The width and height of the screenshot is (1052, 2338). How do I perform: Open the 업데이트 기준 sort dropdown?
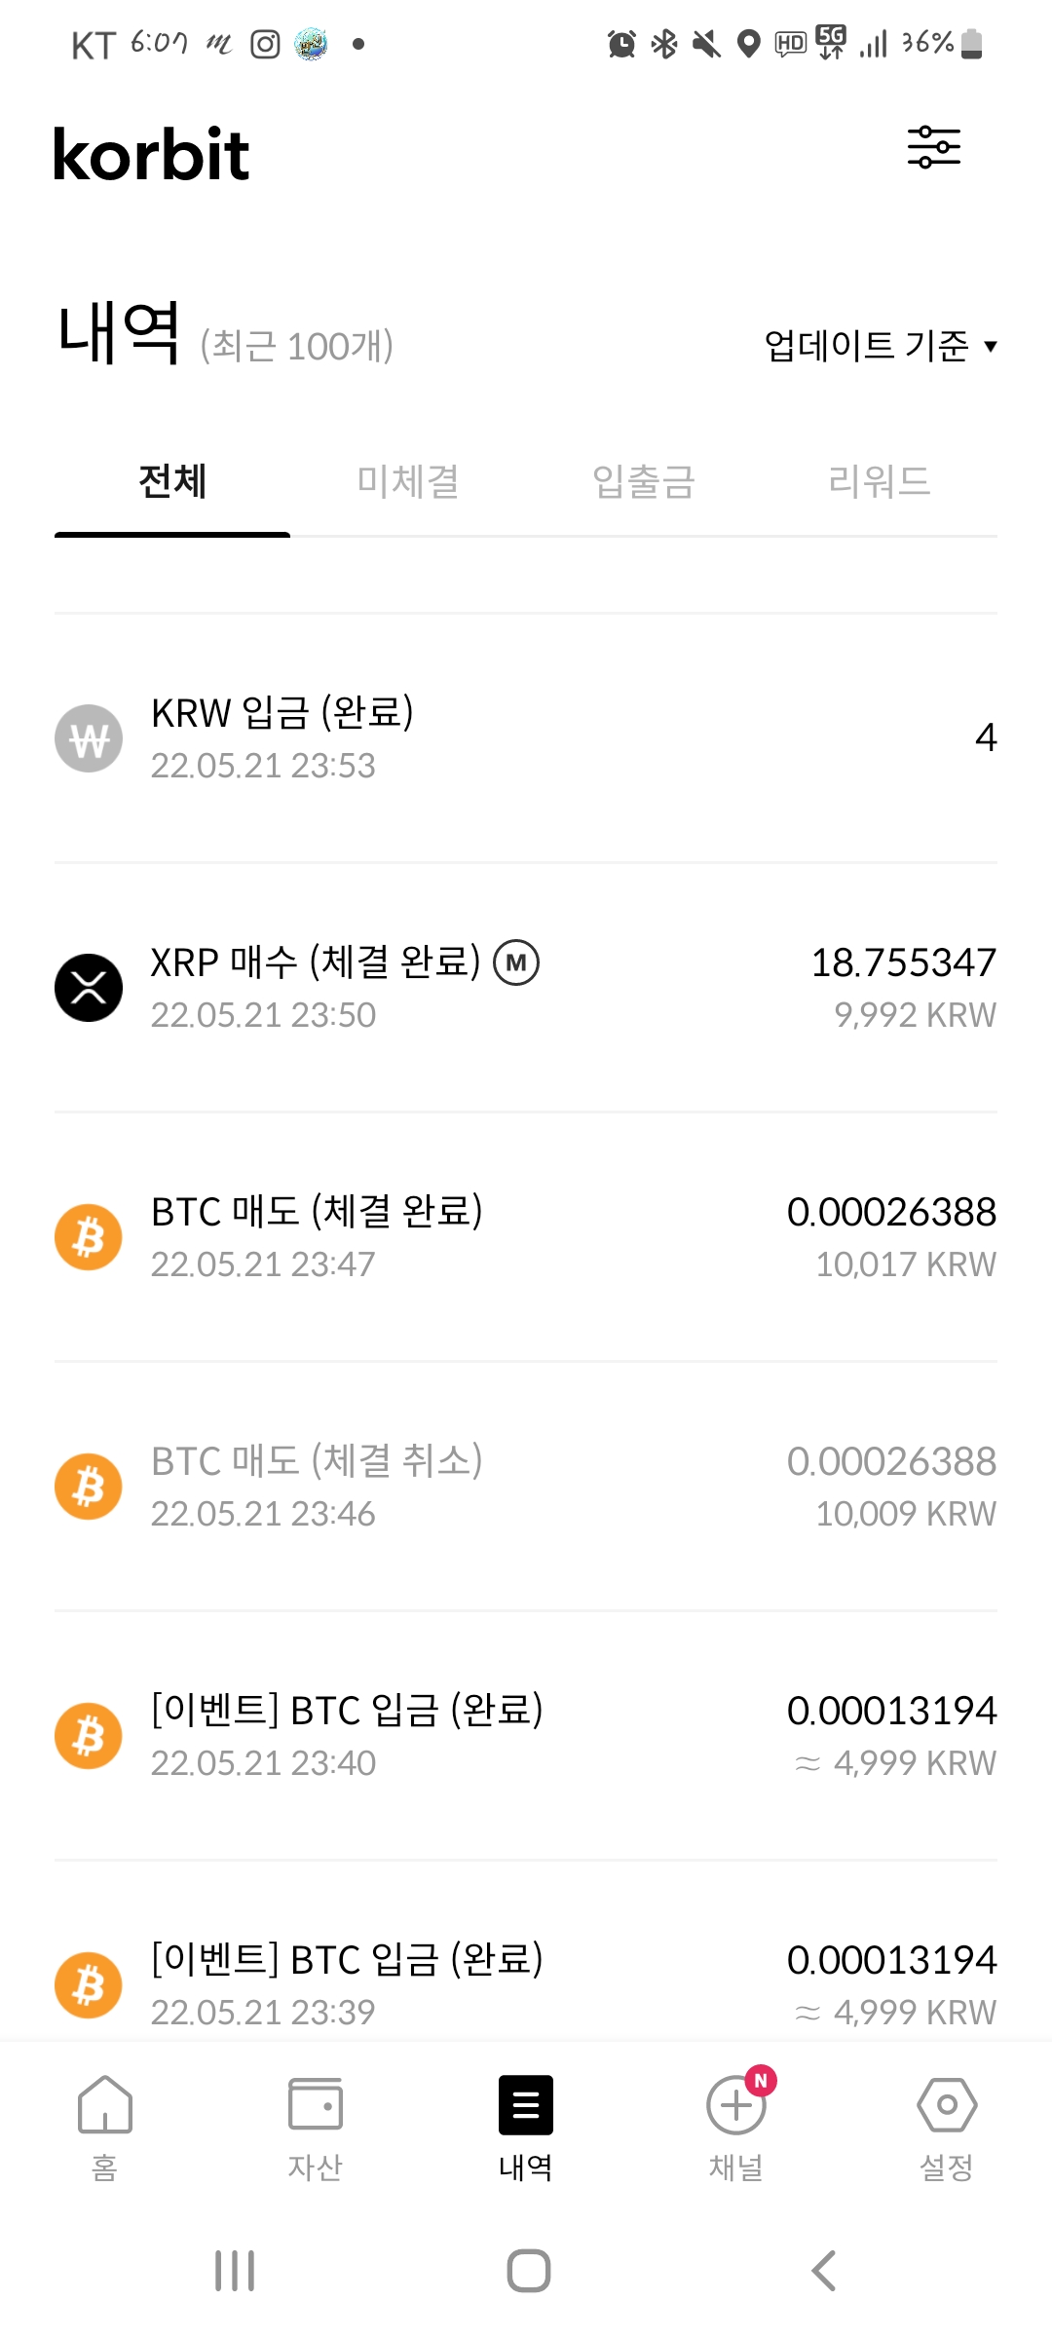click(x=880, y=346)
